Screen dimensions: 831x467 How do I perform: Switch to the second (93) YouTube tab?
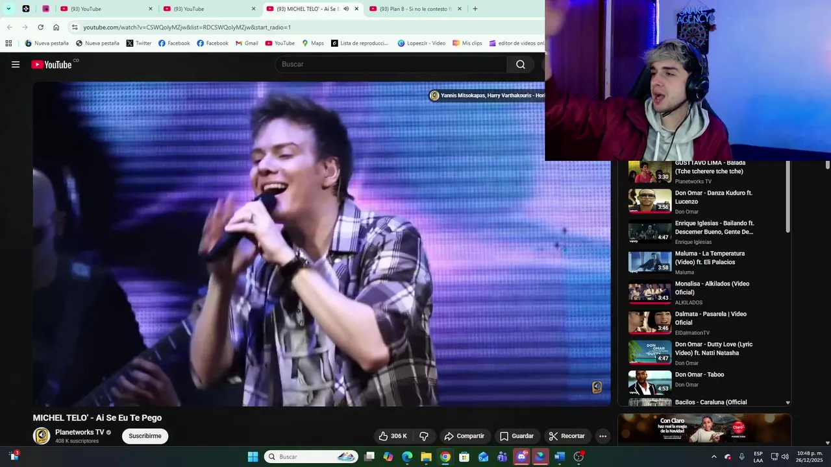(210, 9)
